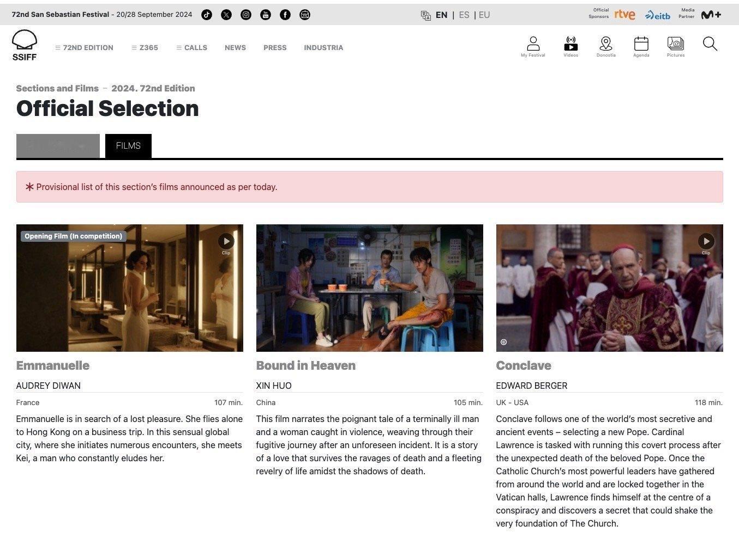Click director name EDWARD BERGER
The image size is (739, 538).
click(532, 386)
